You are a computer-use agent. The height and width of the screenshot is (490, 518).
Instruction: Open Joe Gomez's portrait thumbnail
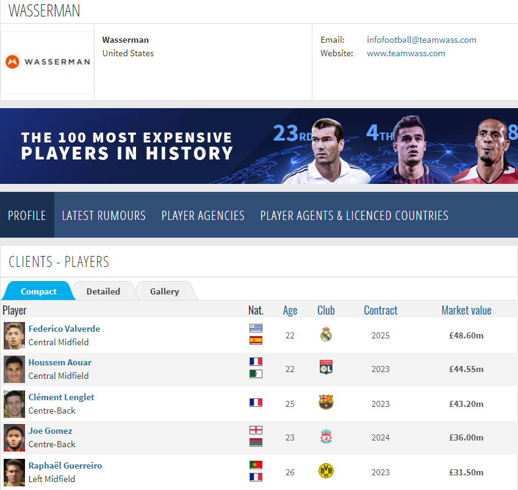tap(14, 437)
